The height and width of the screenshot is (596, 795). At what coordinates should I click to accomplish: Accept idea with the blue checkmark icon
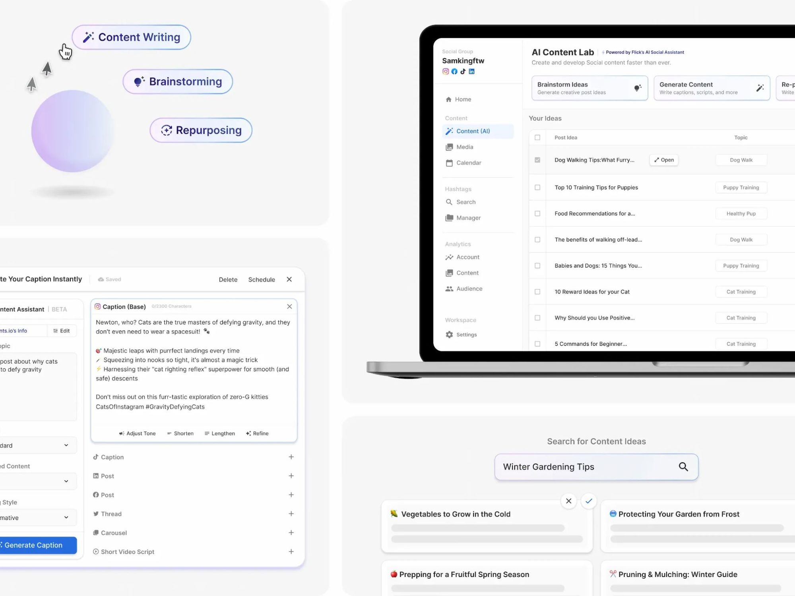click(x=589, y=501)
